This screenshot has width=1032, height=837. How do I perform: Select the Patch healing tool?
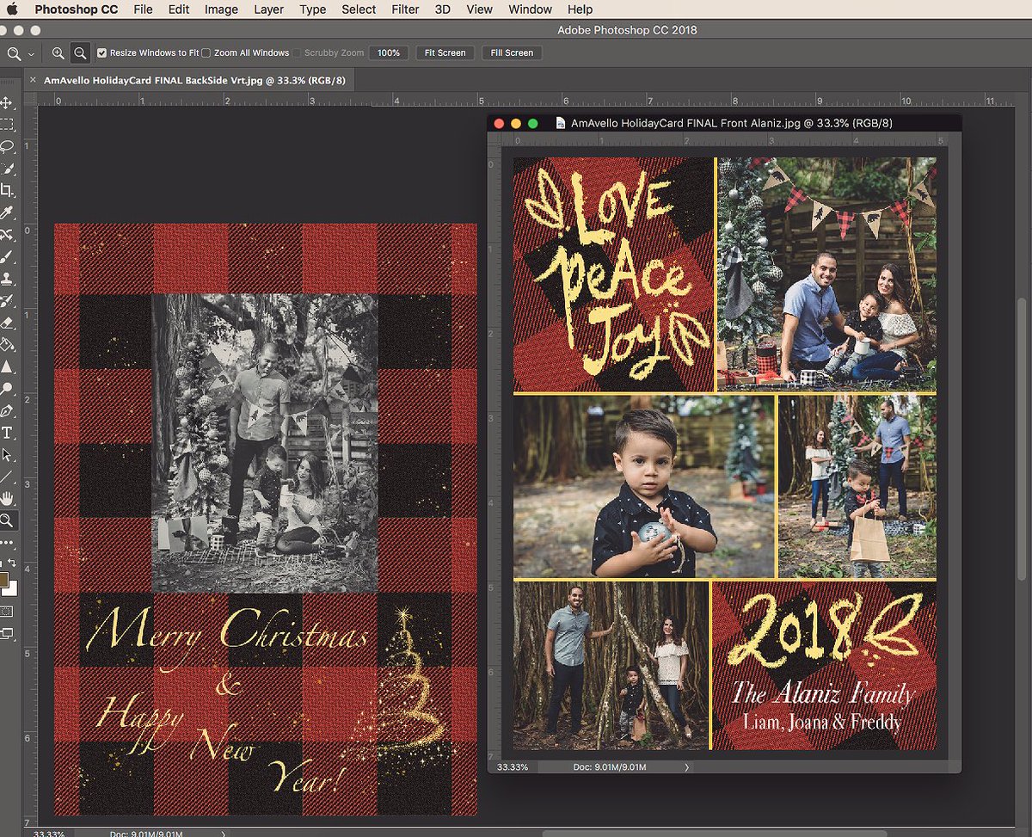[7, 235]
